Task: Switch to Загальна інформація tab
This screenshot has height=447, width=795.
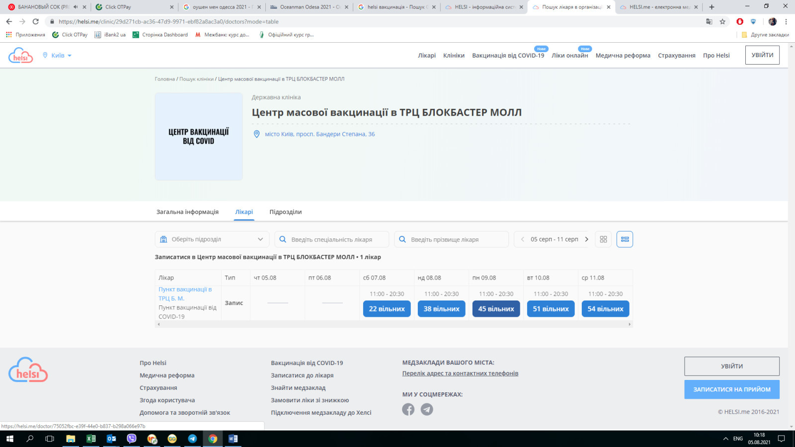Action: click(187, 212)
